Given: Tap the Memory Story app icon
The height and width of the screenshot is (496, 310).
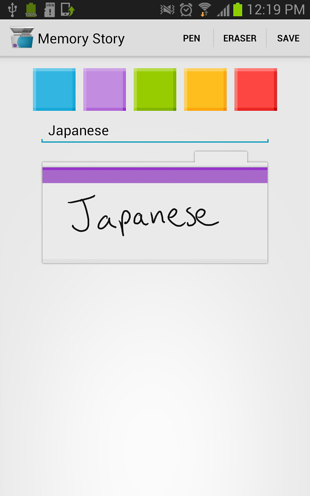Looking at the screenshot, I should [x=22, y=38].
